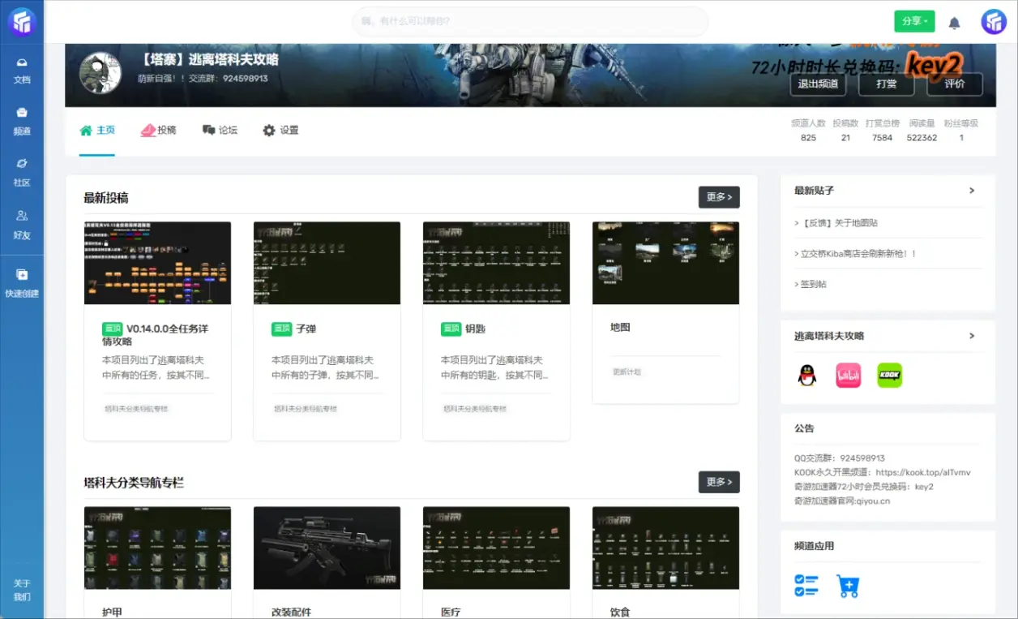Image resolution: width=1018 pixels, height=619 pixels.
Task: Switch to the 论坛 tab
Action: click(x=220, y=130)
